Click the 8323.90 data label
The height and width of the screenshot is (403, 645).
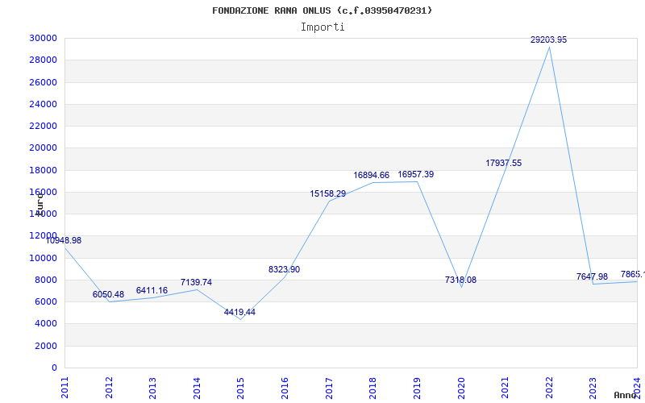[x=284, y=270]
